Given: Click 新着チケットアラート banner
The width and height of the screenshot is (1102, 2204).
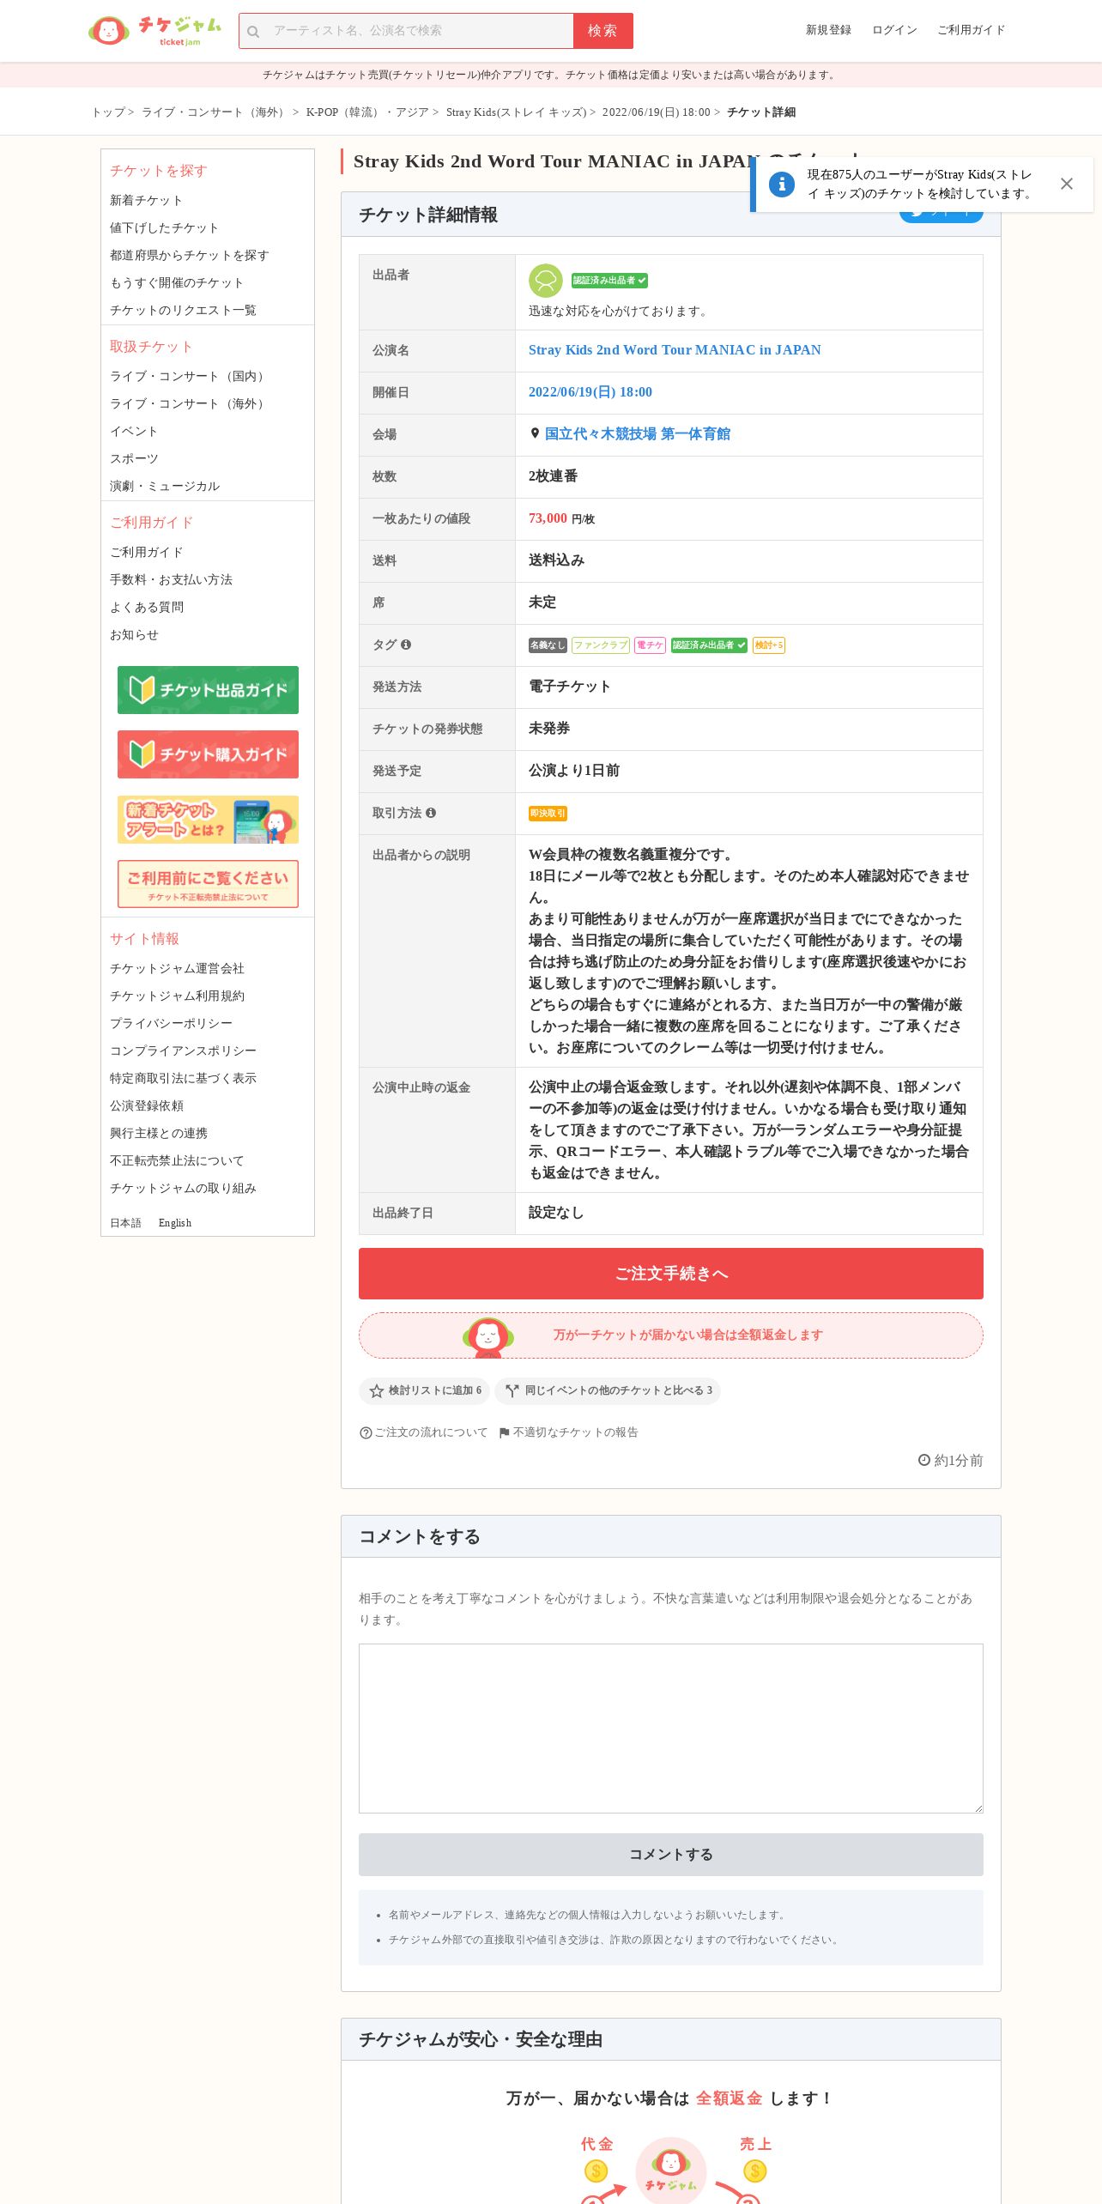Looking at the screenshot, I should coord(208,820).
